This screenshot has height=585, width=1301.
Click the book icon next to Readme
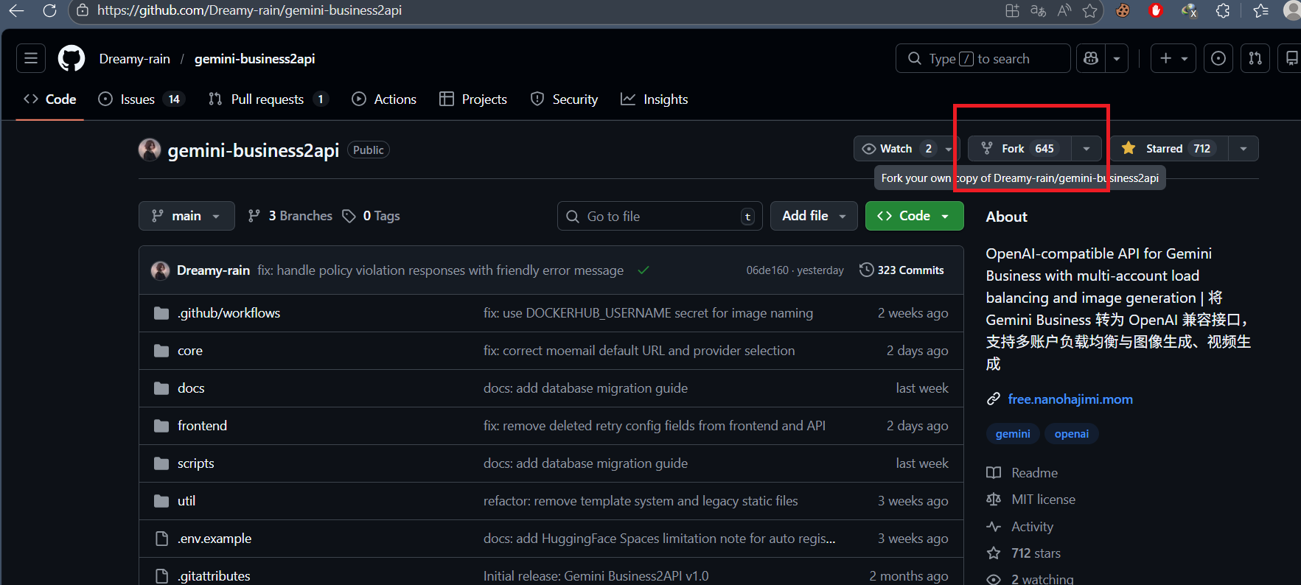click(994, 473)
